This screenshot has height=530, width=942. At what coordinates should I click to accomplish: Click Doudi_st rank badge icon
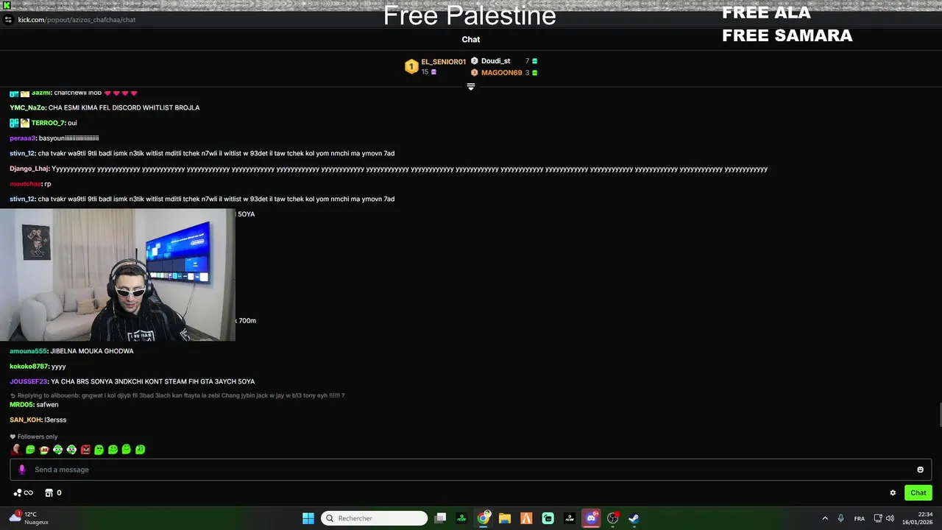(x=475, y=61)
